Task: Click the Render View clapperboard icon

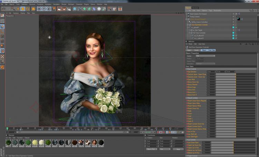Action: [59, 9]
